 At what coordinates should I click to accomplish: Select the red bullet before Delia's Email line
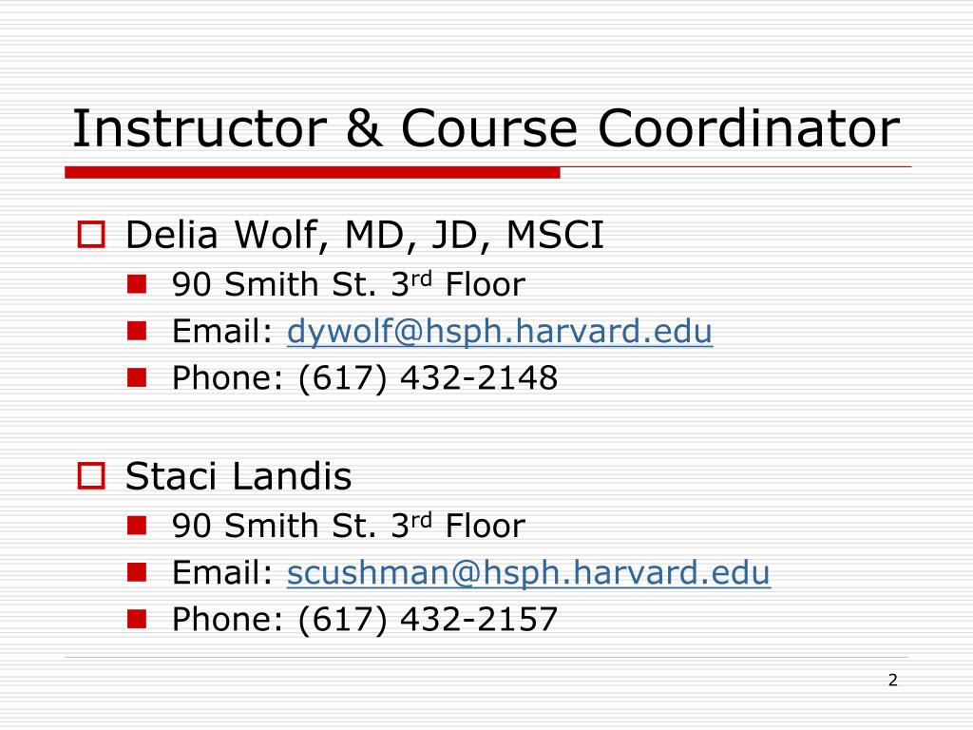137,331
